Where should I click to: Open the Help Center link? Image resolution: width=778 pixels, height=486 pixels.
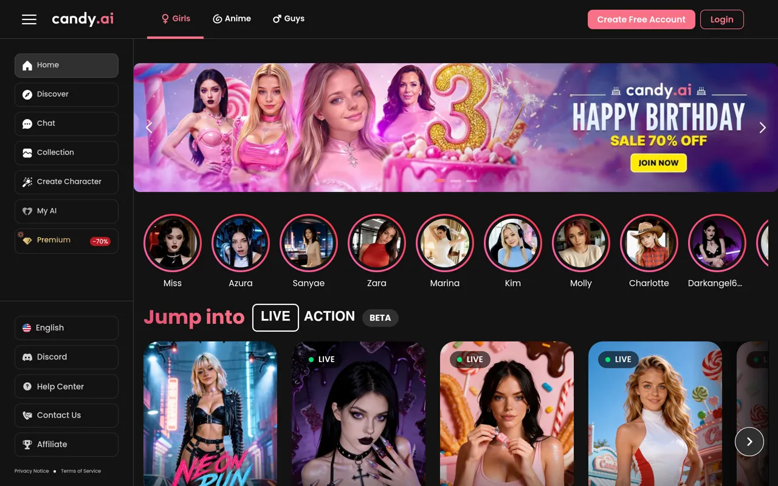click(x=66, y=386)
